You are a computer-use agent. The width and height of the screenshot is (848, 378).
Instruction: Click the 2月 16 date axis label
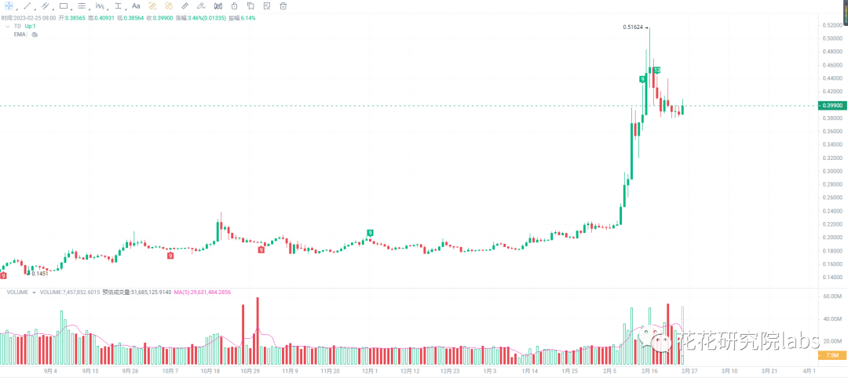(x=649, y=371)
